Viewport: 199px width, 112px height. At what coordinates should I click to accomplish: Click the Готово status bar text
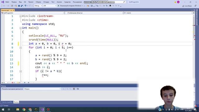pos(6,106)
